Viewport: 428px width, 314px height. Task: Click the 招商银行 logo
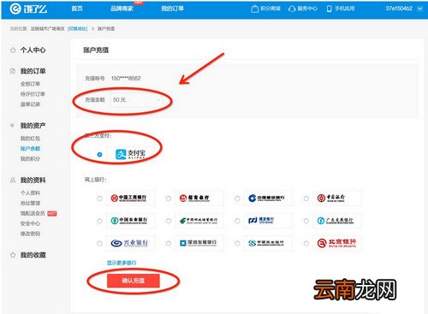pos(194,198)
